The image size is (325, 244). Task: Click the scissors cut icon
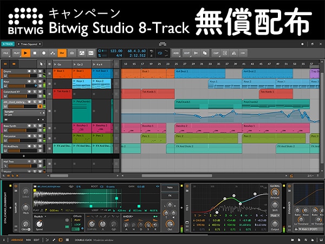coord(196,53)
